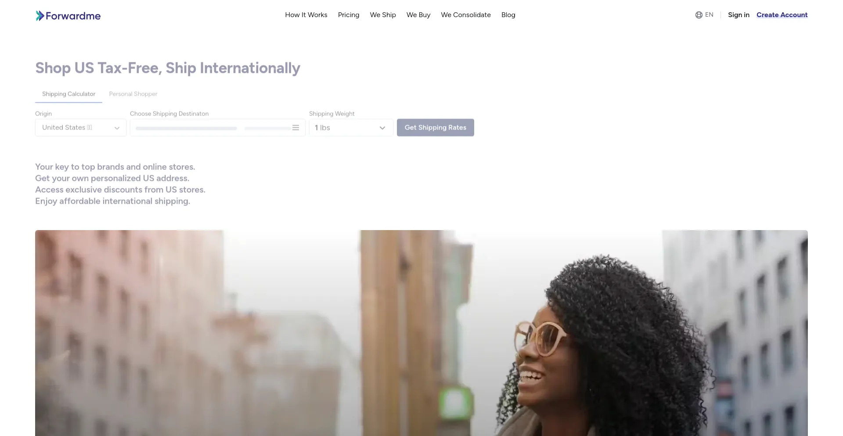
Task: Click the Origin dropdown chevron arrow
Action: (x=117, y=128)
